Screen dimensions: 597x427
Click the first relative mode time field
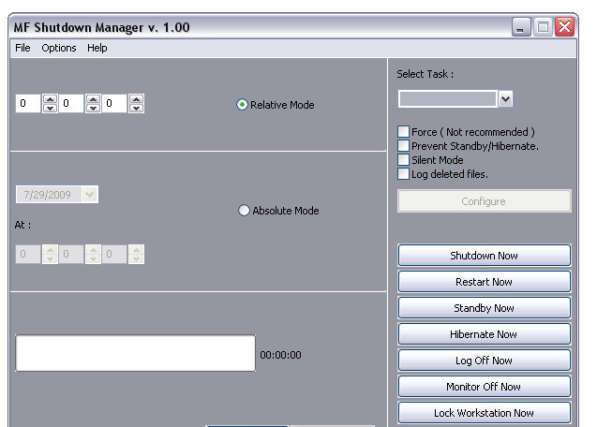28,104
